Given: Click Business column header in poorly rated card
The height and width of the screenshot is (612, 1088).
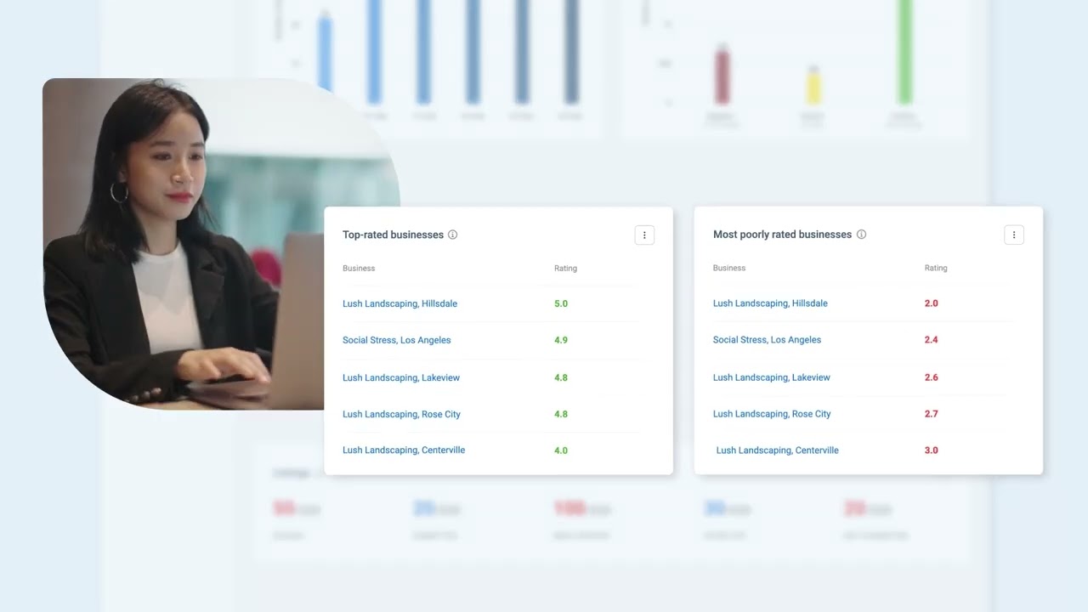Looking at the screenshot, I should [x=729, y=268].
